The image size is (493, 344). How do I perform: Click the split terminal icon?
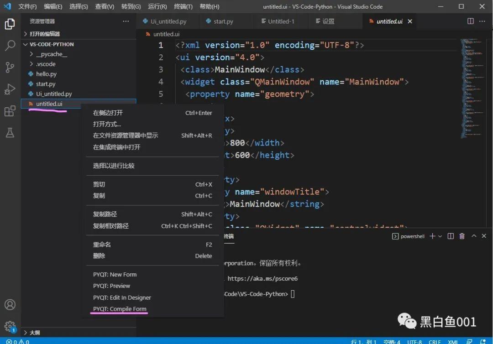(x=451, y=236)
